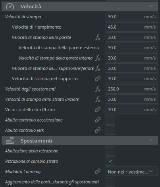This screenshot has width=160, height=187.
Task: Enable the Abilita controllo accelerazione checkbox
Action: (110, 120)
